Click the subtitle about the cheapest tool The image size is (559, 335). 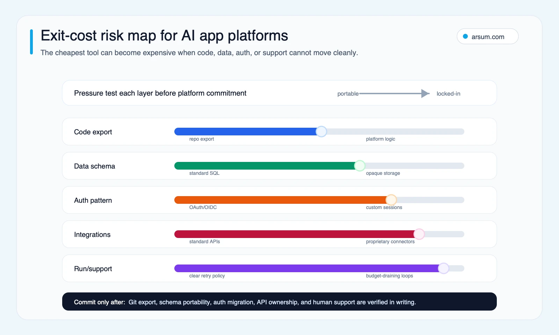click(199, 53)
